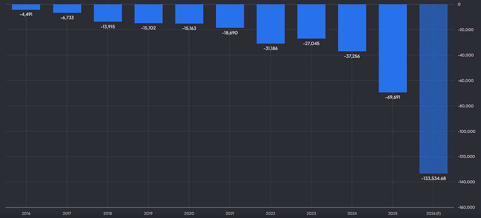Viewport: 481px width, 218px height.
Task: Click the -18,690 value label
Action: click(x=230, y=32)
